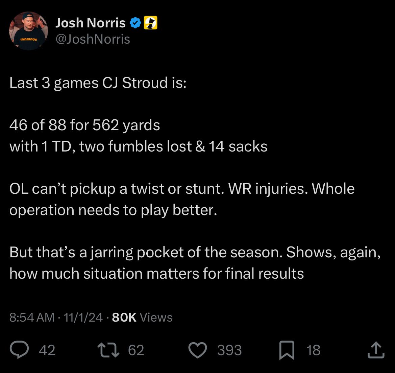Click the 393 likes count
This screenshot has width=395, height=373.
tap(229, 350)
